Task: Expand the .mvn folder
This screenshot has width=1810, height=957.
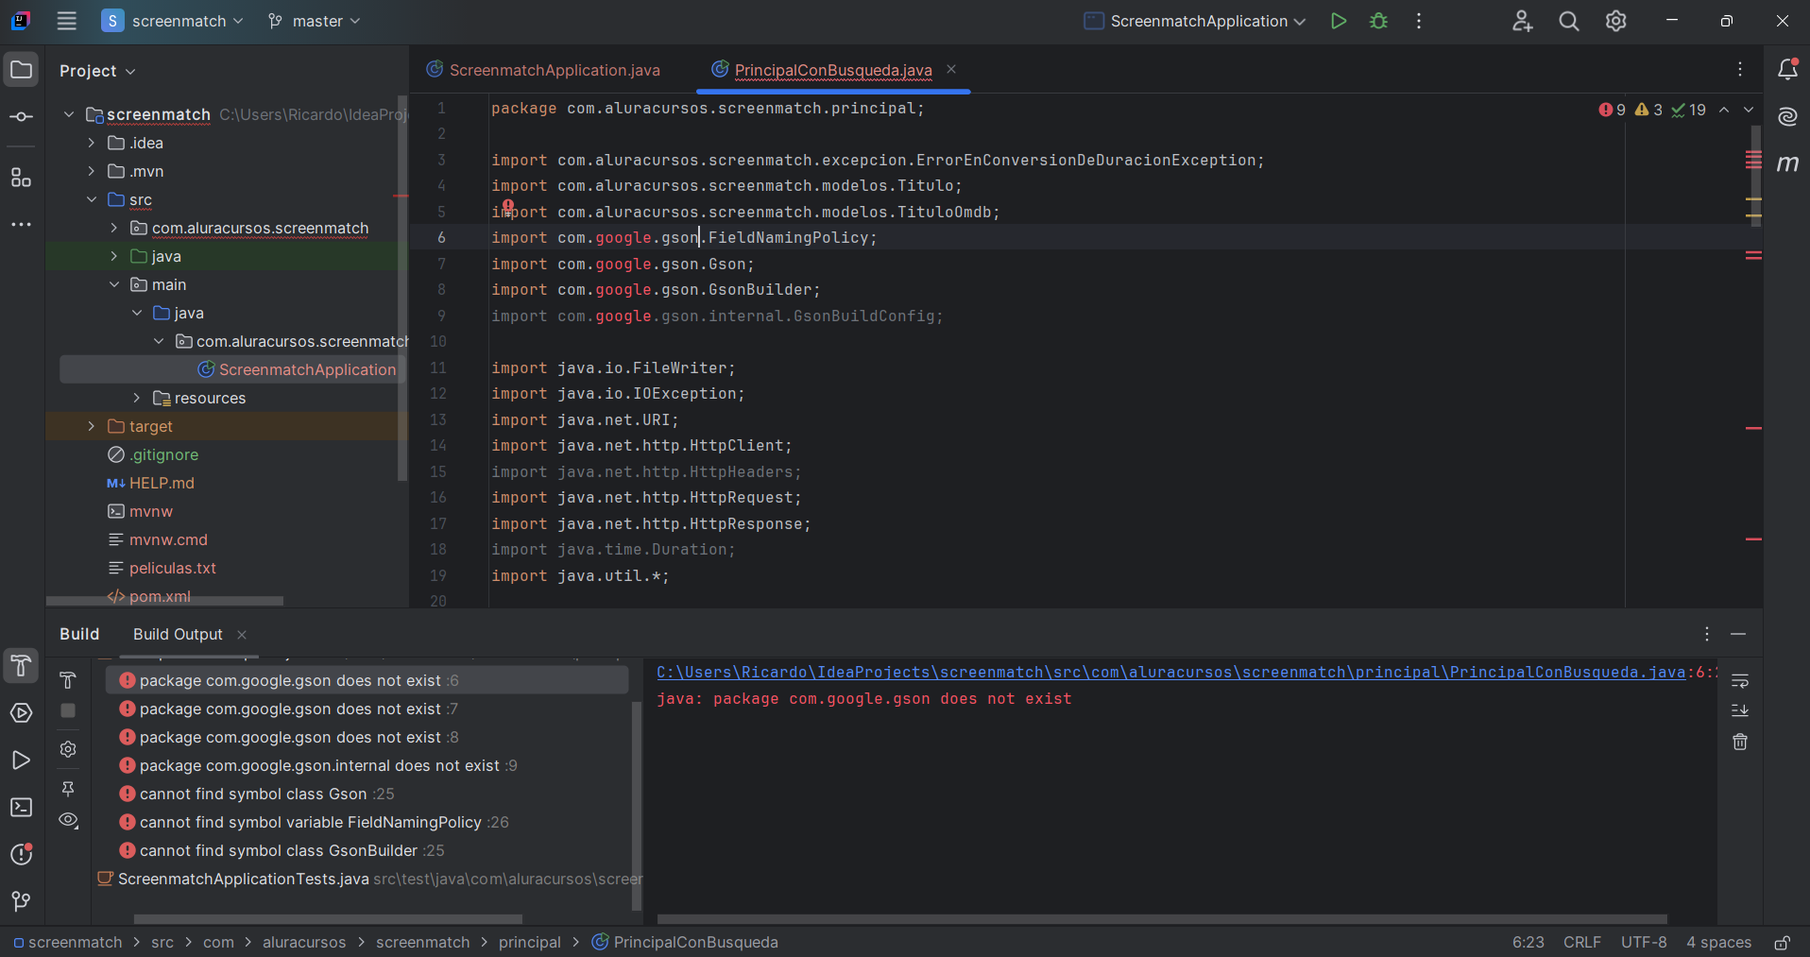Action: [x=91, y=171]
